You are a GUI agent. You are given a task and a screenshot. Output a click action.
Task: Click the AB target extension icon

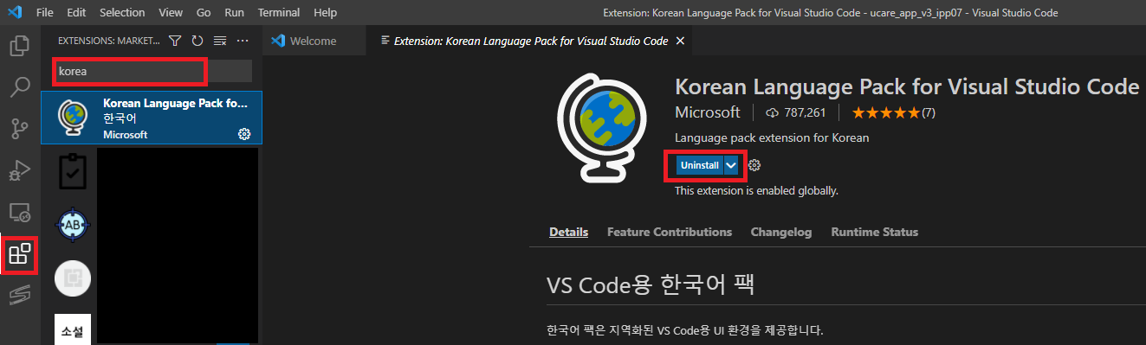click(x=72, y=225)
